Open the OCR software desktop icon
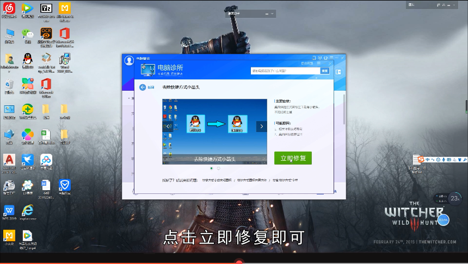The image size is (468, 264). tap(46, 37)
